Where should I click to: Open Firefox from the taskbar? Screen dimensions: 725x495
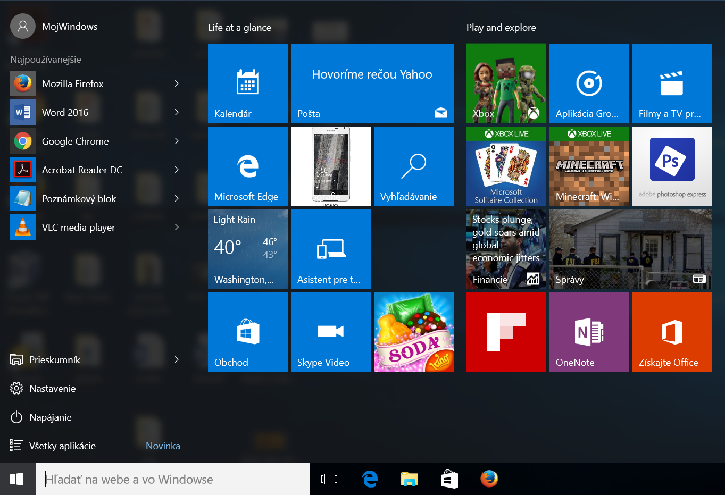[489, 479]
